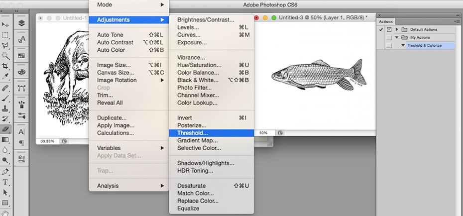Select the Pen tool

(5, 171)
